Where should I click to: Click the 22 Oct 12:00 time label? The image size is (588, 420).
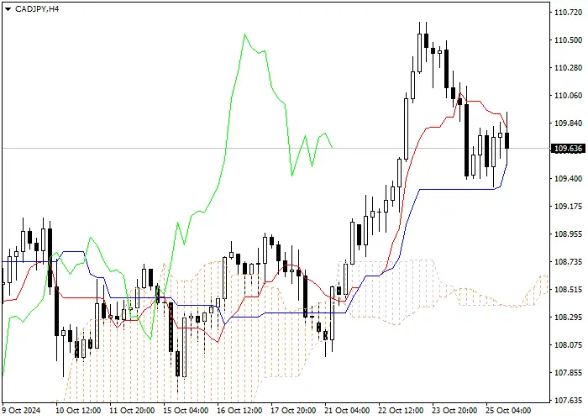401,410
